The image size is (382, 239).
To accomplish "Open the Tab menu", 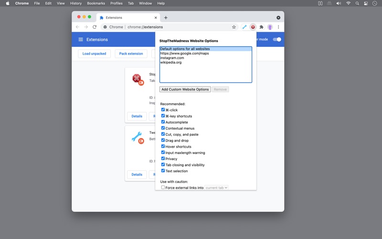I will 131,3.
